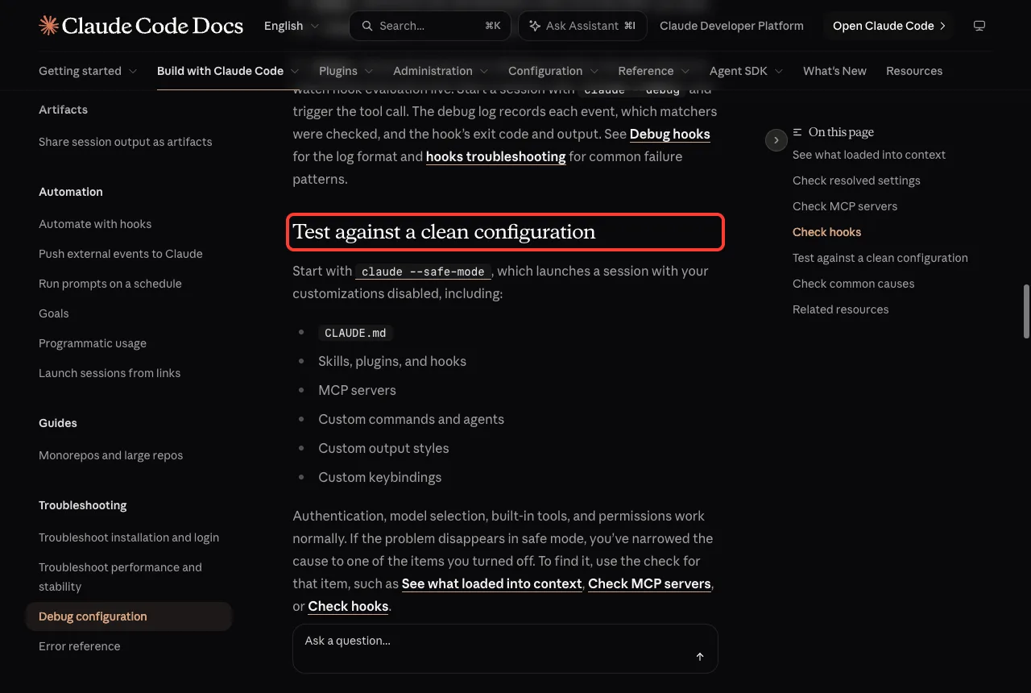Screen dimensions: 1031x693
Task: Submit the question with the arrow button
Action: [x=700, y=657]
